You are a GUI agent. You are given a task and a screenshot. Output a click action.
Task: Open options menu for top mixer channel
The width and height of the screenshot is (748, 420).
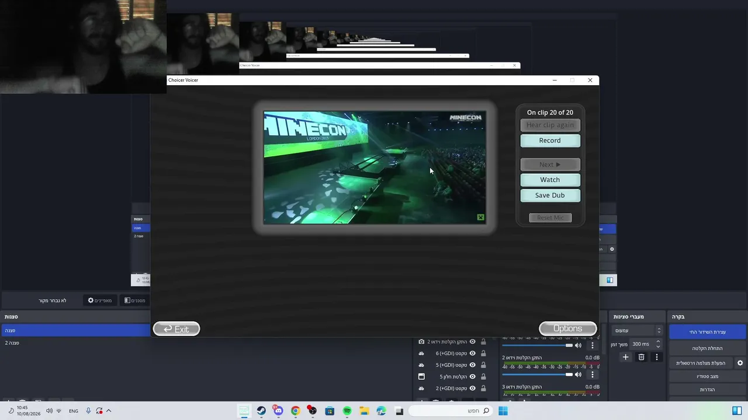592,345
